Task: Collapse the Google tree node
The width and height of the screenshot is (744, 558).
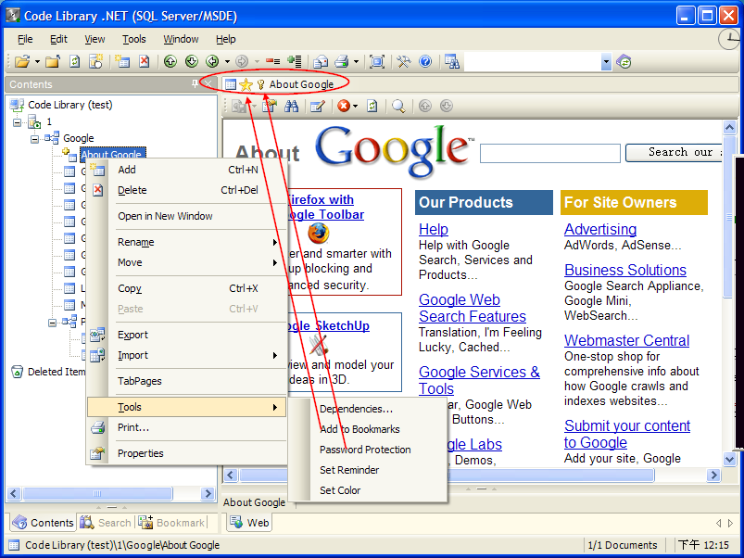Action: (x=34, y=139)
